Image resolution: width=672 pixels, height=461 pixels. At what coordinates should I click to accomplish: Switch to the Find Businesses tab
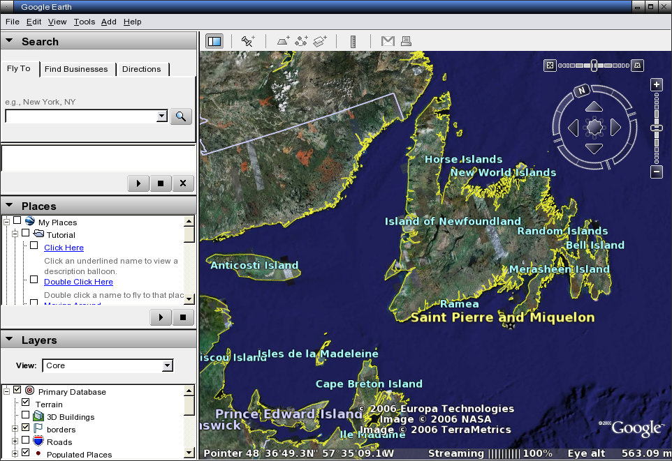[x=76, y=69]
